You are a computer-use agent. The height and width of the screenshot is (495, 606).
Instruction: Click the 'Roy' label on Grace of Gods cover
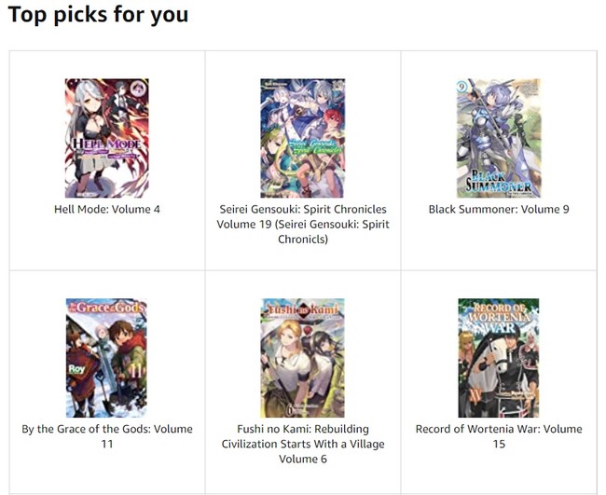click(76, 369)
